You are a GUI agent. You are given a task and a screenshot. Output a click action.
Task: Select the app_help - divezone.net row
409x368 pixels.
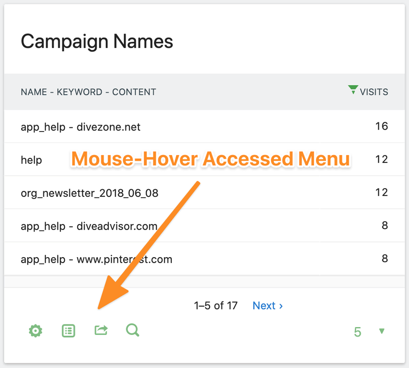pyautogui.click(x=204, y=126)
